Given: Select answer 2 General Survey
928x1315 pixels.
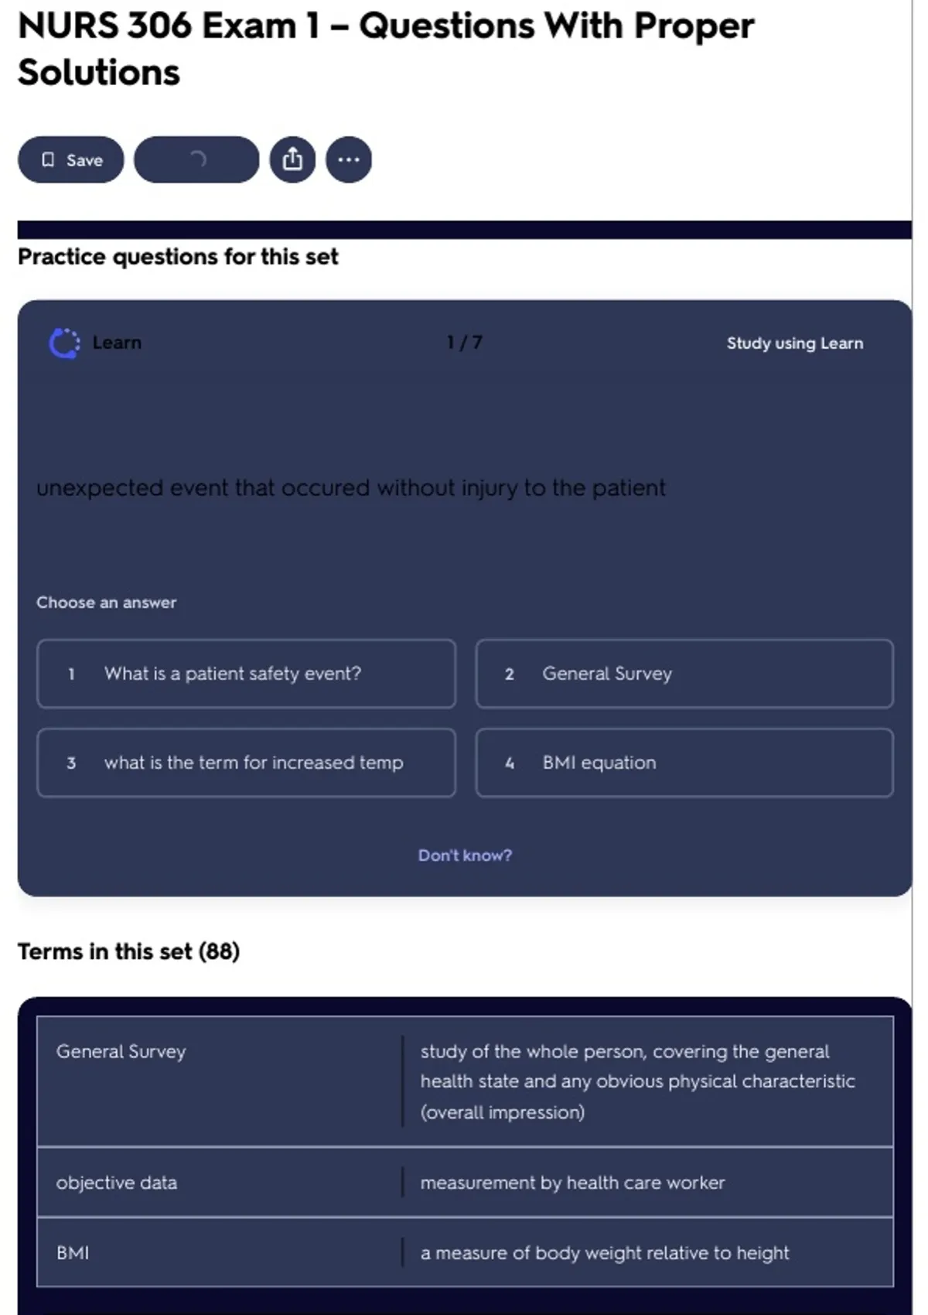Looking at the screenshot, I should pyautogui.click(x=684, y=674).
